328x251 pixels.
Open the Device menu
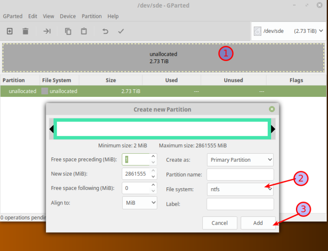(x=68, y=16)
